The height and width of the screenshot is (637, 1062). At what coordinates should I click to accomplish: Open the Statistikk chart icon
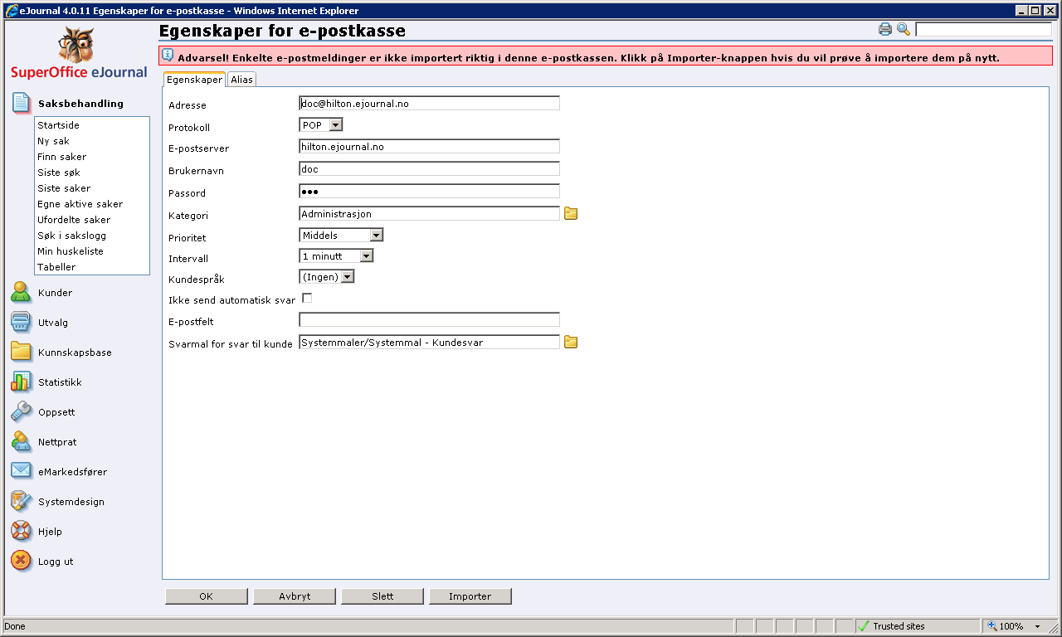(22, 382)
